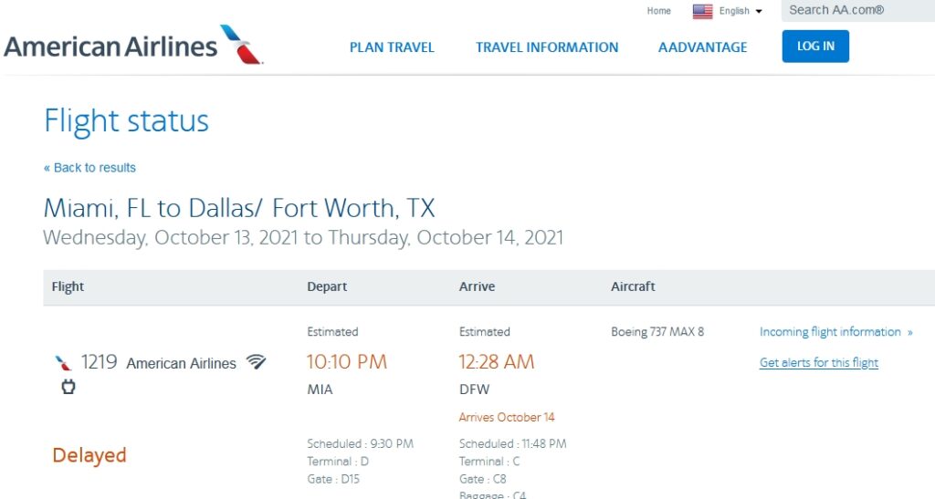
Task: Click the American Airlines wordmark text
Action: [x=110, y=46]
